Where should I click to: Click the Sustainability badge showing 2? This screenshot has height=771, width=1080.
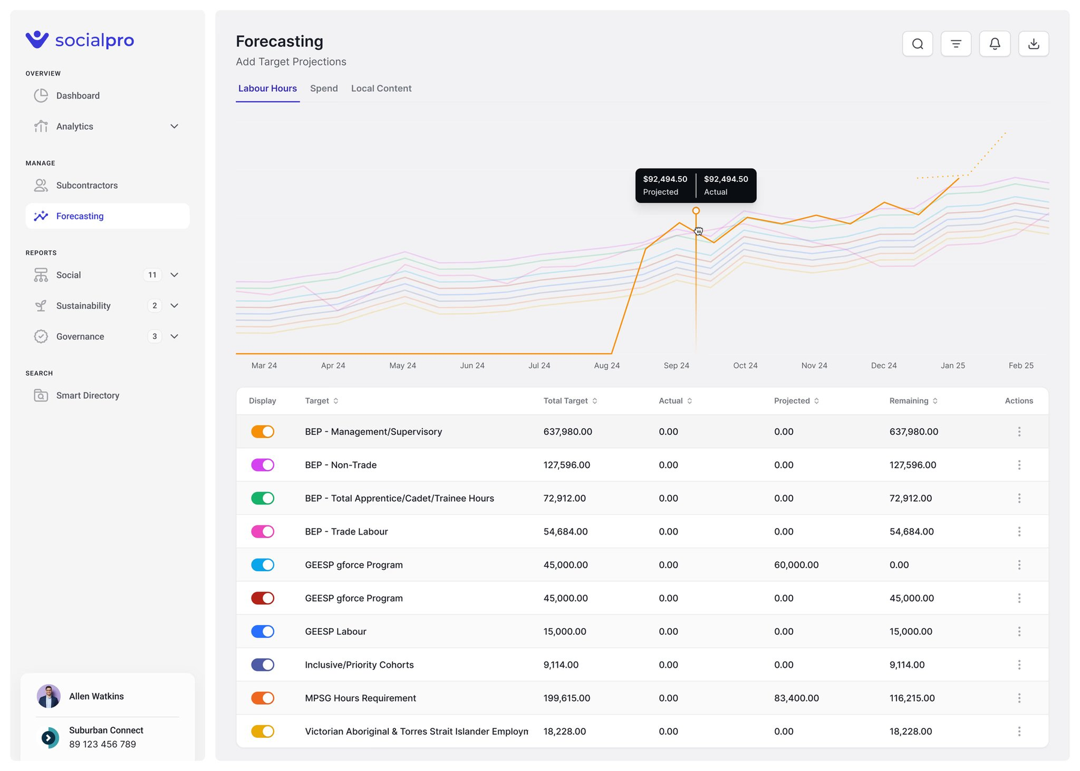click(x=155, y=305)
